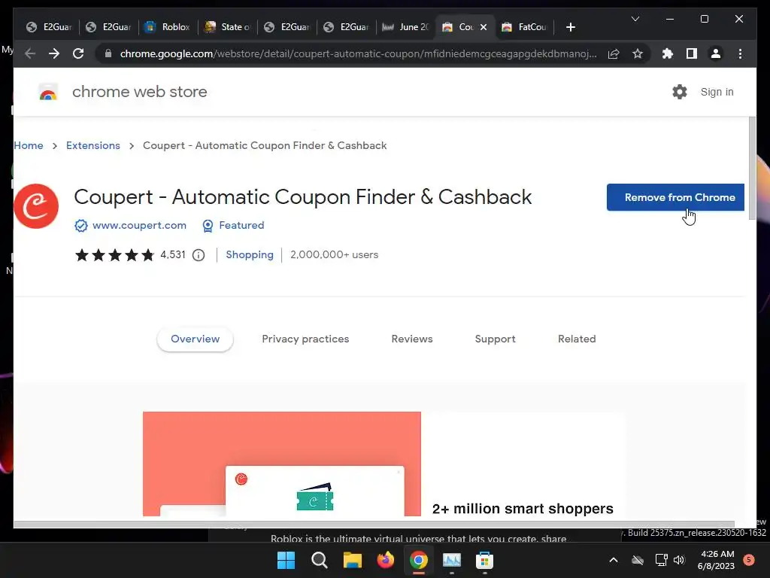Viewport: 770px width, 578px height.
Task: Open the Support tab
Action: (x=495, y=339)
